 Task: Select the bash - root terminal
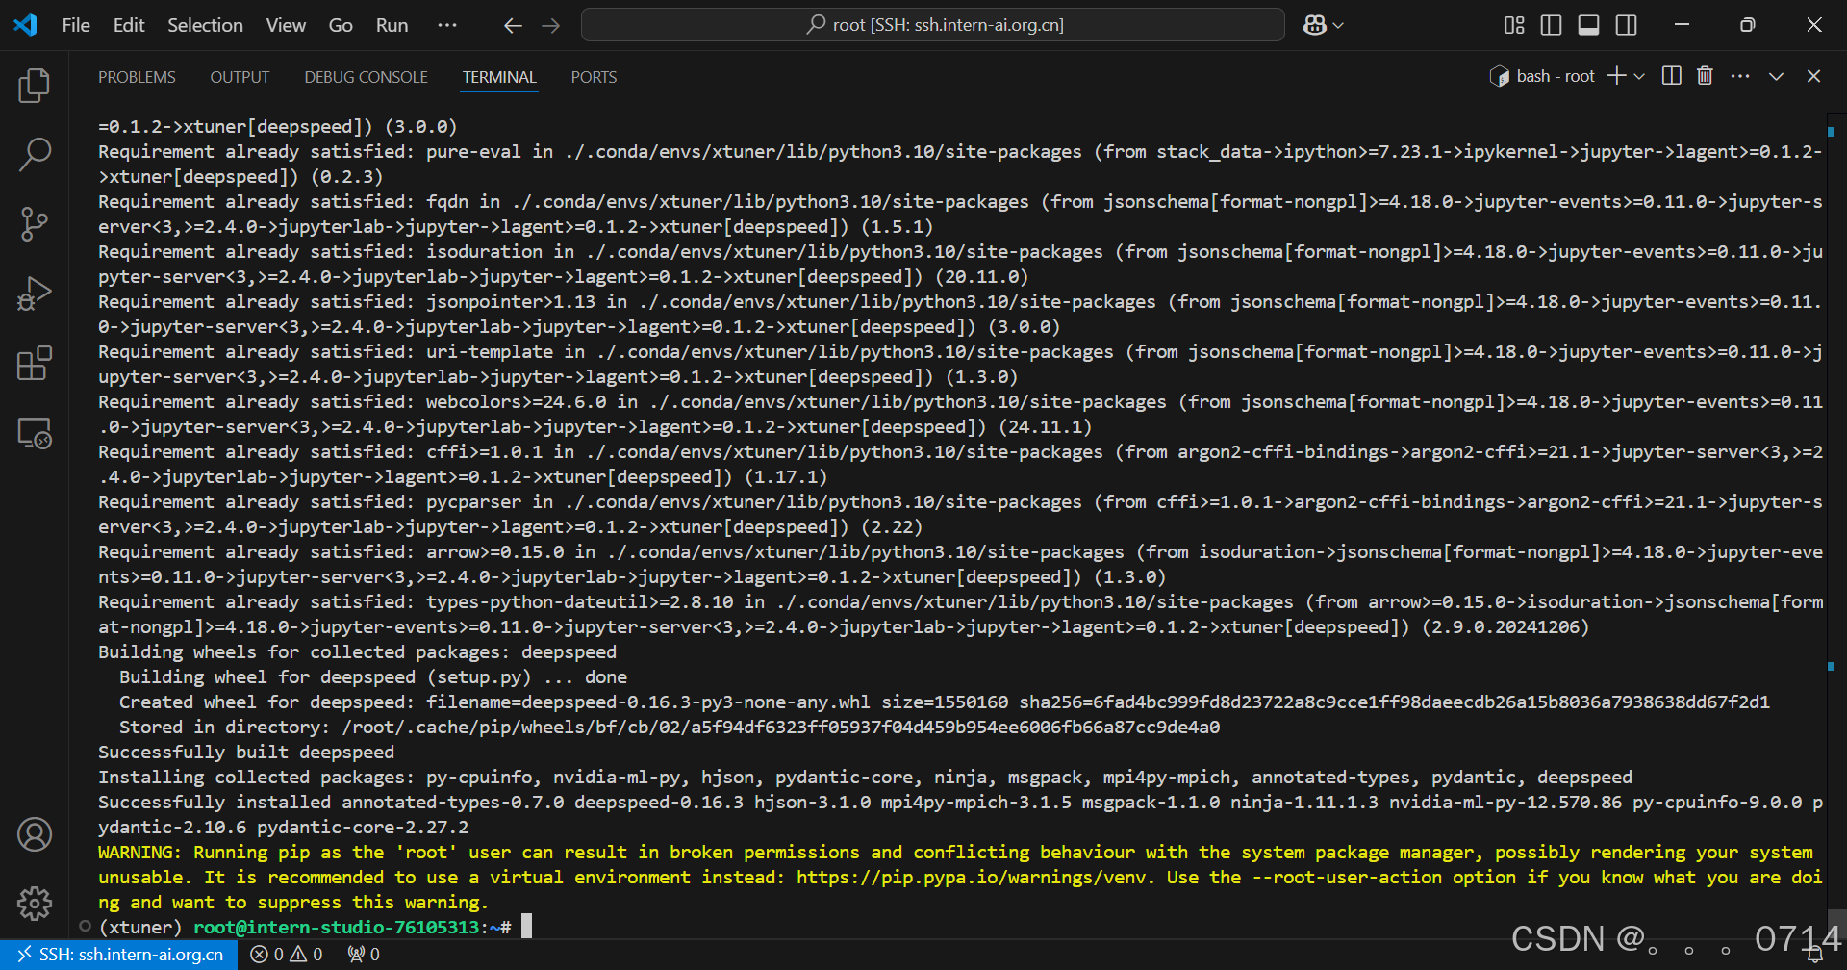point(1542,76)
